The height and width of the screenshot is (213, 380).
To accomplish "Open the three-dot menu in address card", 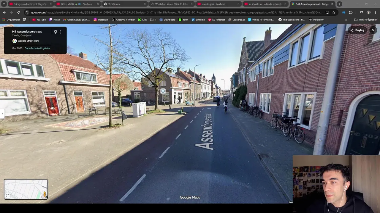I will point(60,32).
